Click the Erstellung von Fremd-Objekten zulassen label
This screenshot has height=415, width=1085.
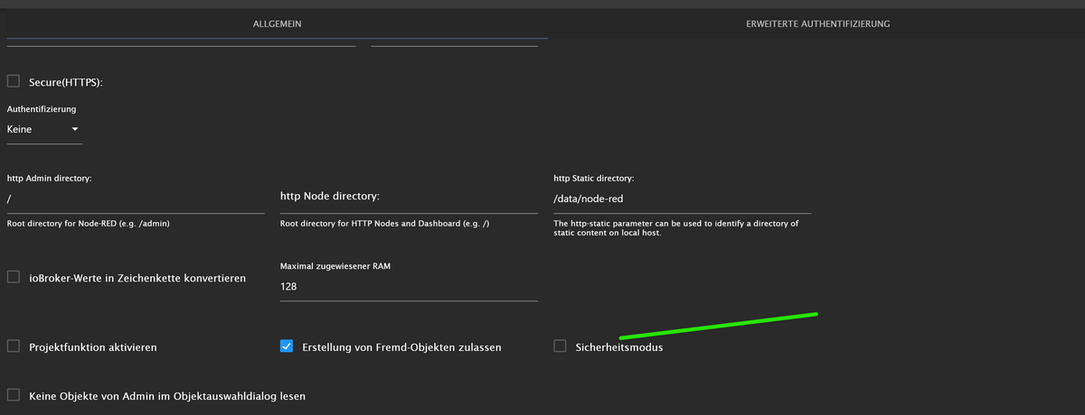pyautogui.click(x=401, y=347)
